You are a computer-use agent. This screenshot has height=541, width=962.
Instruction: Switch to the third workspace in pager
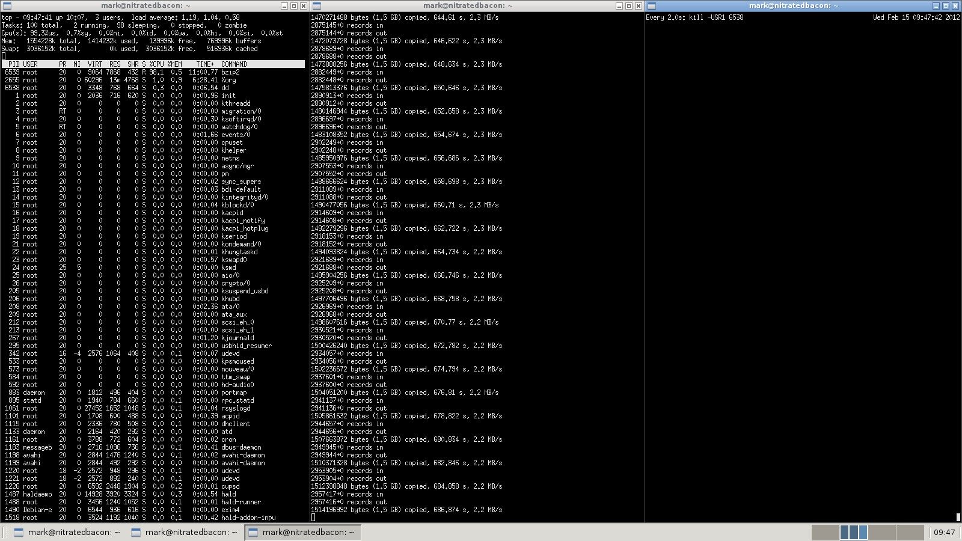881,532
